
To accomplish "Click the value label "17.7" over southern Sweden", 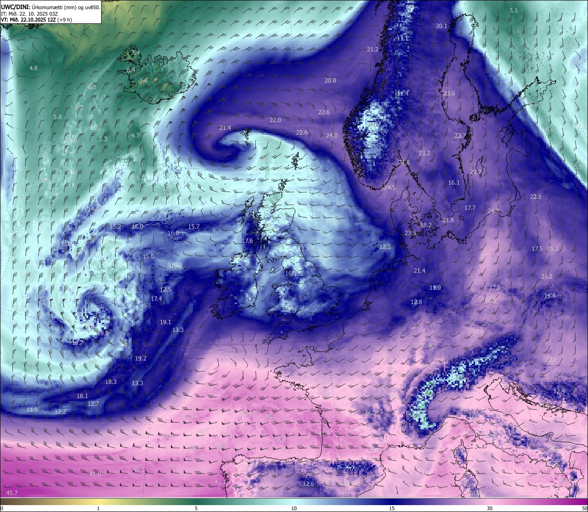I will coord(470,208).
